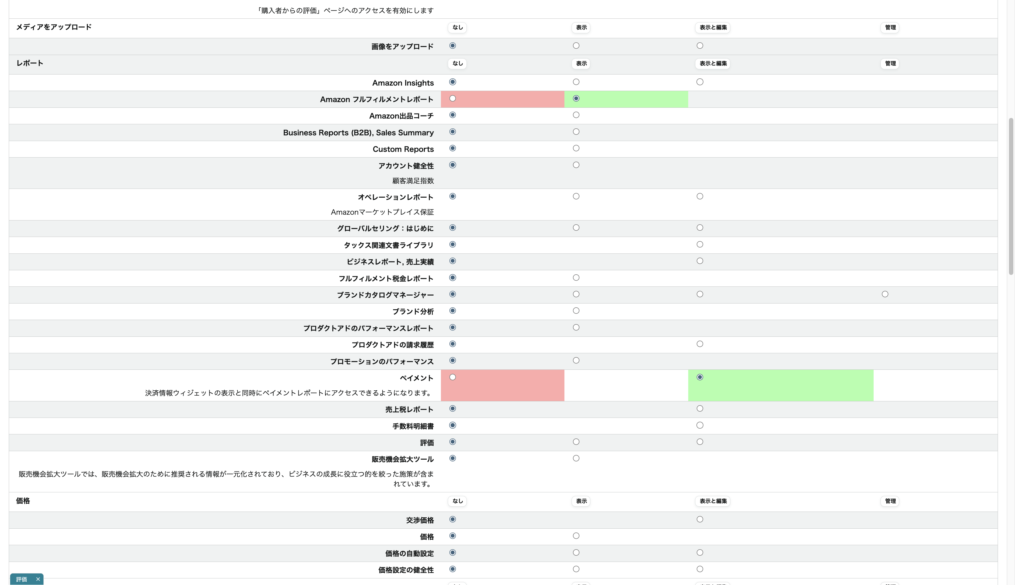Select 表示と編集 for プロダクトアドの請求履歴

click(700, 344)
